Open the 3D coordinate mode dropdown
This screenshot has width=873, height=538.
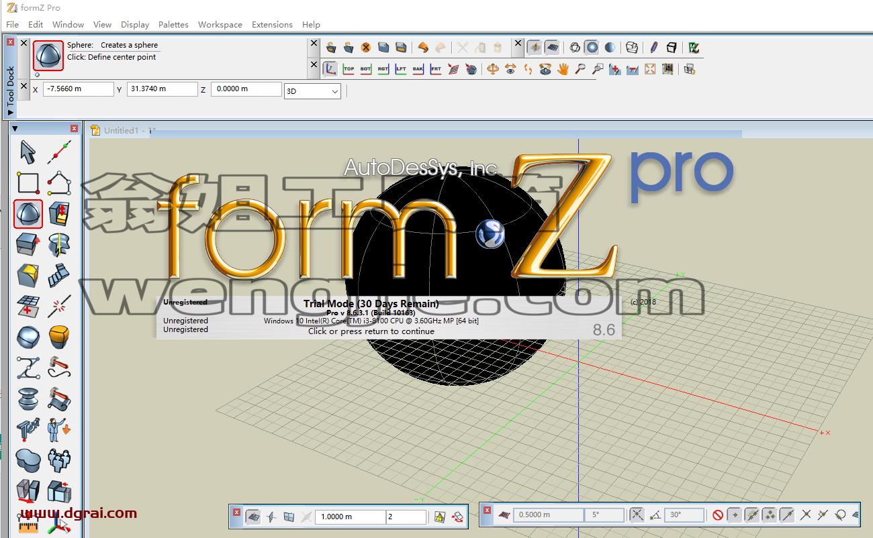312,91
